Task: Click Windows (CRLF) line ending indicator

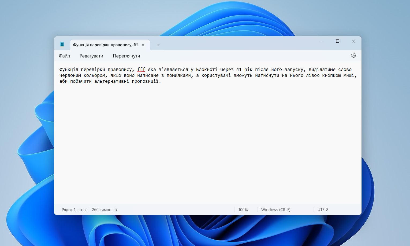Action: (276, 210)
